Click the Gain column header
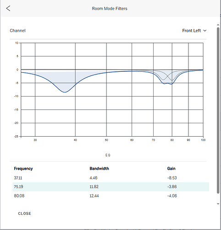221x230 pixels. pyautogui.click(x=171, y=168)
